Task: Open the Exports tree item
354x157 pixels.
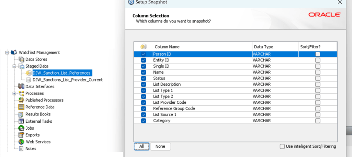Action: [x=32, y=135]
